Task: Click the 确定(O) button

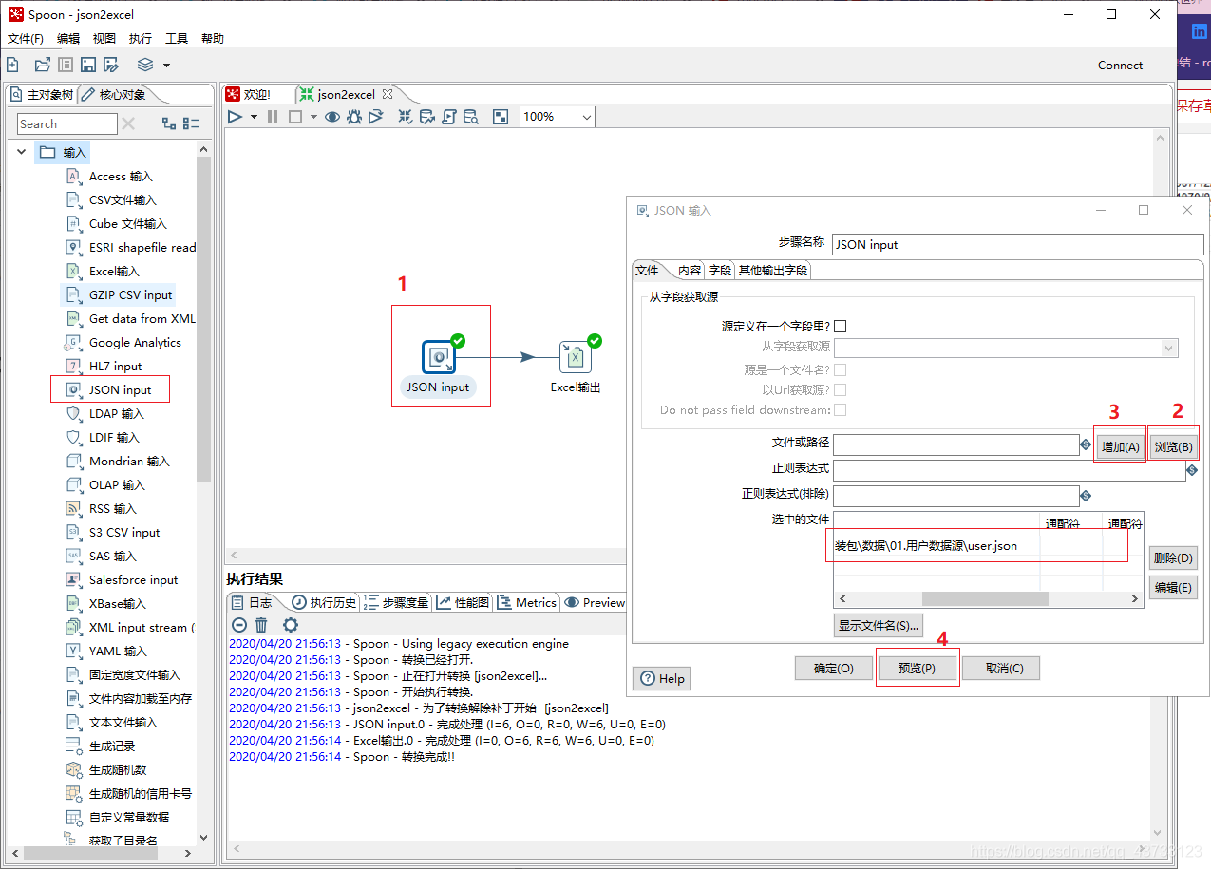Action: (834, 668)
